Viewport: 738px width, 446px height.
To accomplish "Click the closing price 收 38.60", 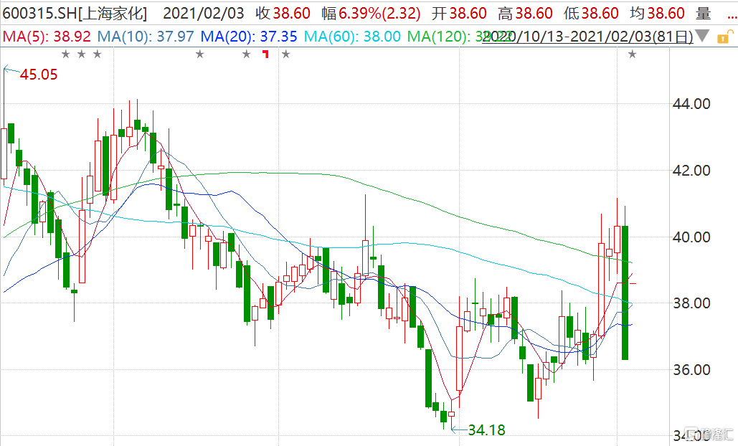I will click(x=283, y=13).
